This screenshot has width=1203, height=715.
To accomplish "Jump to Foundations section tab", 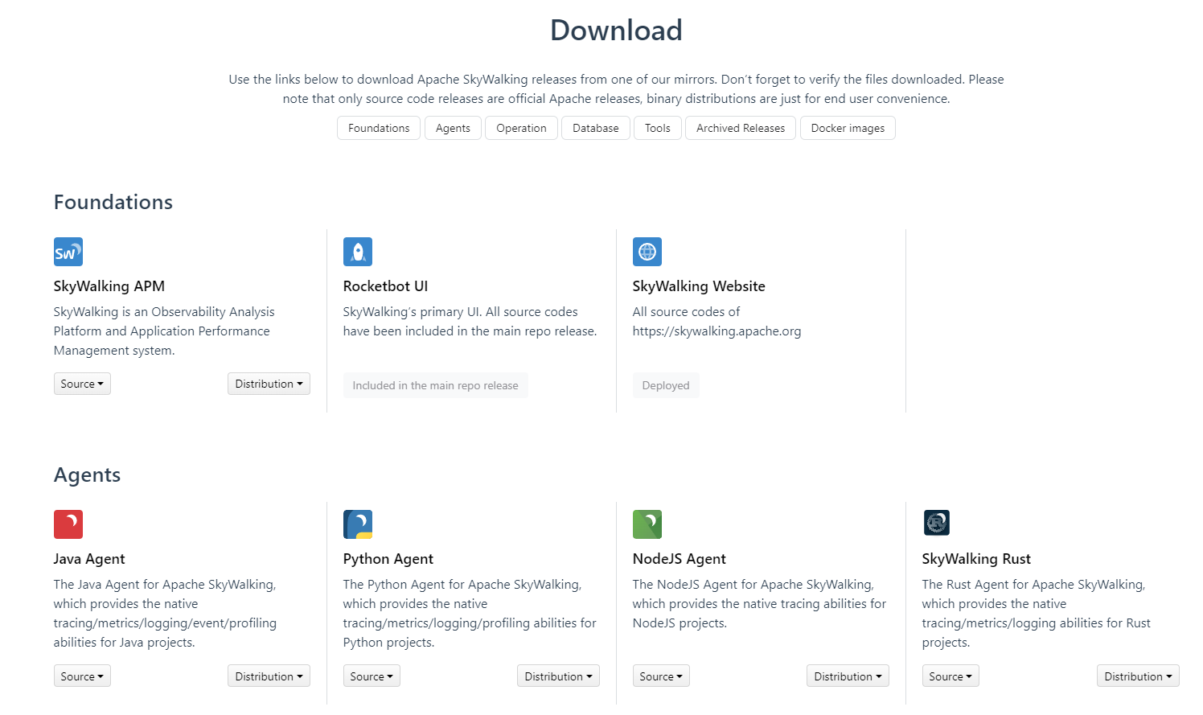I will pyautogui.click(x=379, y=128).
